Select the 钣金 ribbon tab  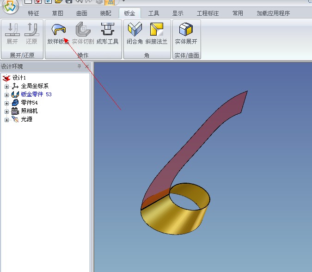pos(130,13)
